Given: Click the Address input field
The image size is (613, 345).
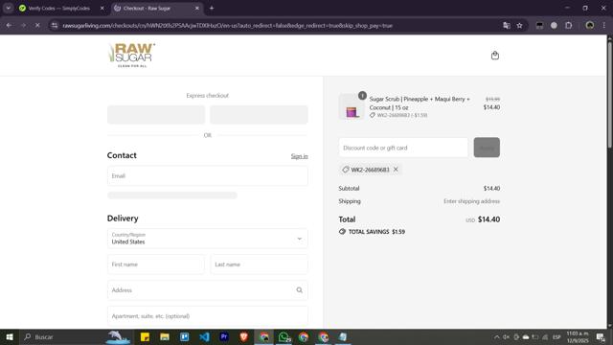Looking at the screenshot, I should point(207,290).
